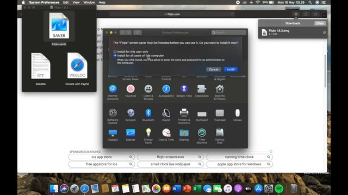Open Time Machine preferences

point(202,136)
